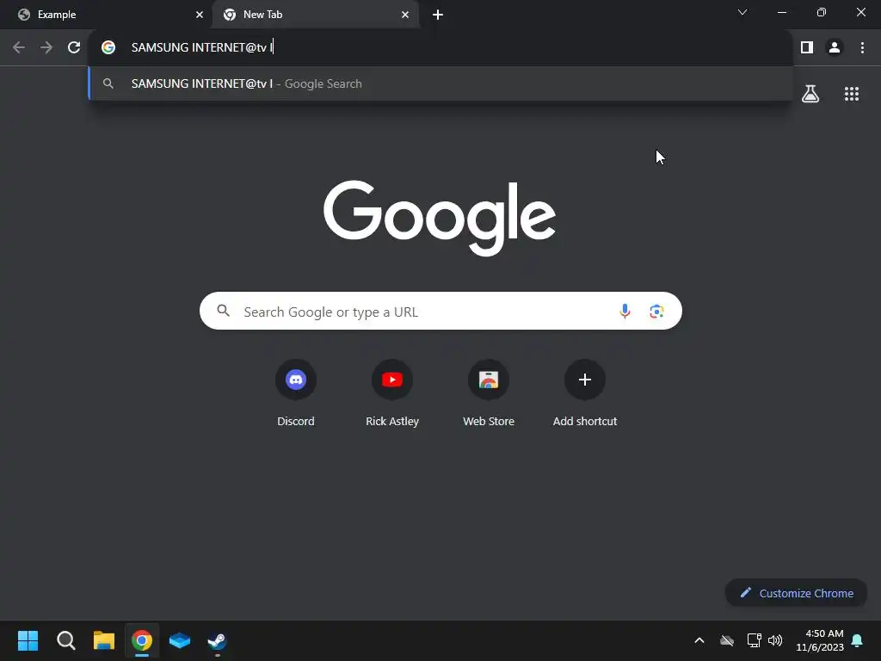Open a new tab with plus button
881x661 pixels.
(x=438, y=15)
